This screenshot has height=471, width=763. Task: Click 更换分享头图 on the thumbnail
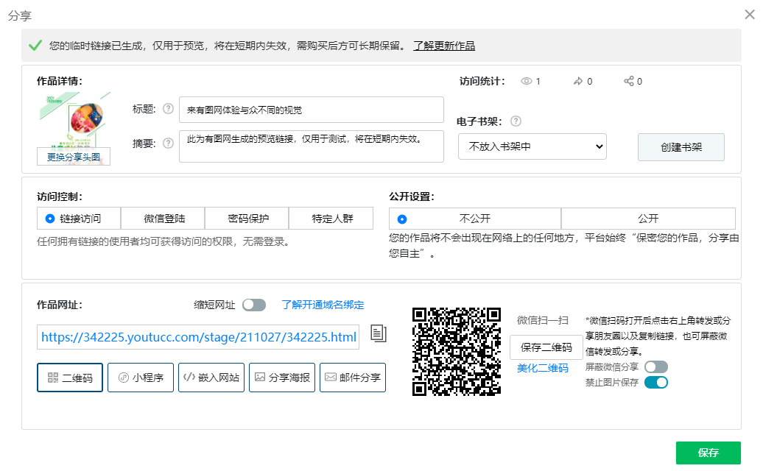[74, 157]
